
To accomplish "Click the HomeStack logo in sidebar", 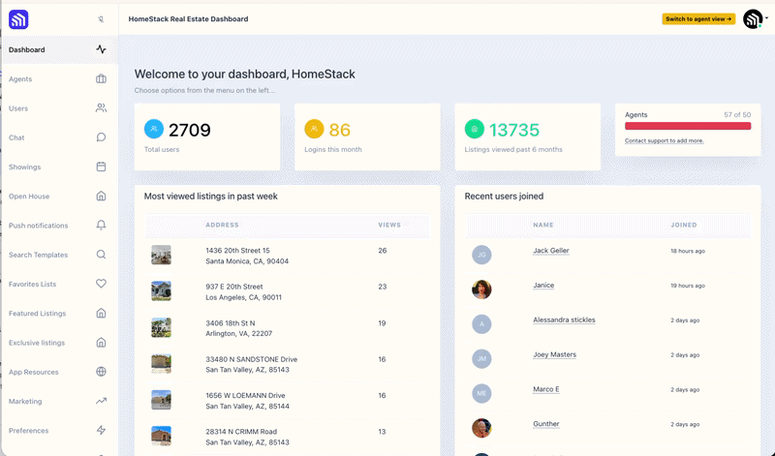I will (18, 19).
